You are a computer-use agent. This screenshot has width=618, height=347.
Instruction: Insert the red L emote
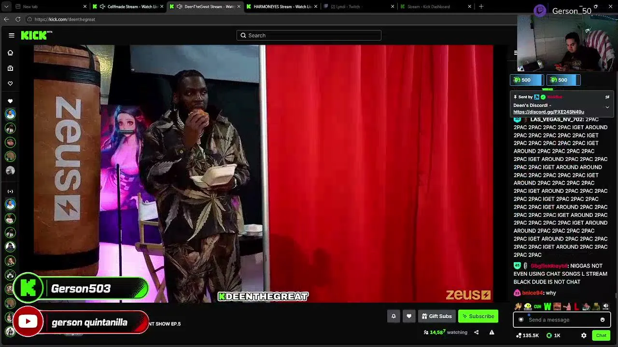click(576, 307)
